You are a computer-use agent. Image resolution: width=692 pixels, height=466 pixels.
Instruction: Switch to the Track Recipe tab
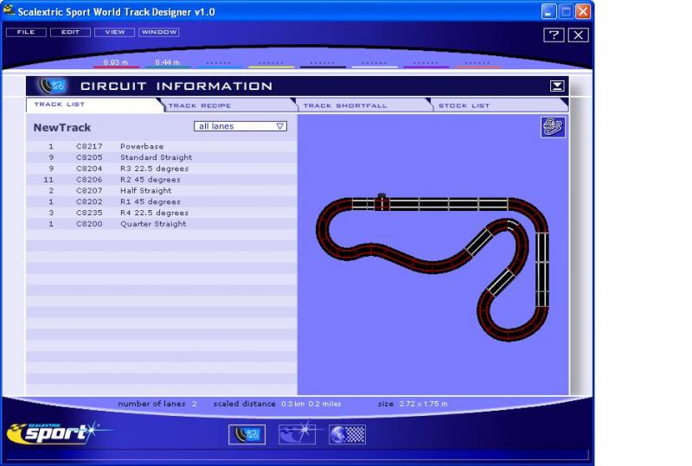(199, 105)
